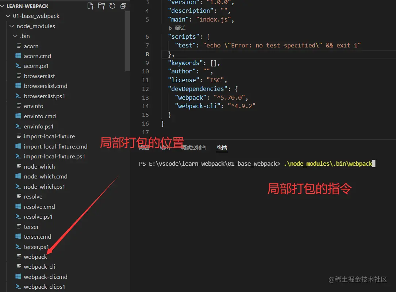The width and height of the screenshot is (396, 292).
Task: Click line number 12 in the gutter
Action: coord(145,89)
